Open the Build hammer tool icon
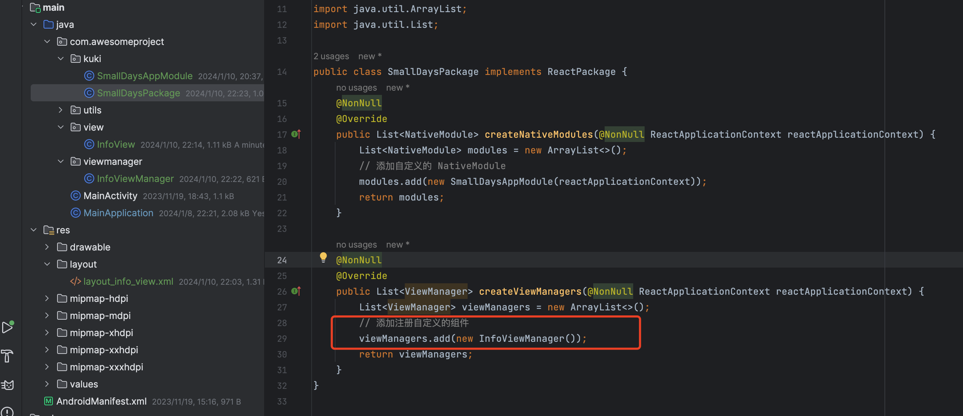Screen dimensions: 963x416 point(7,356)
